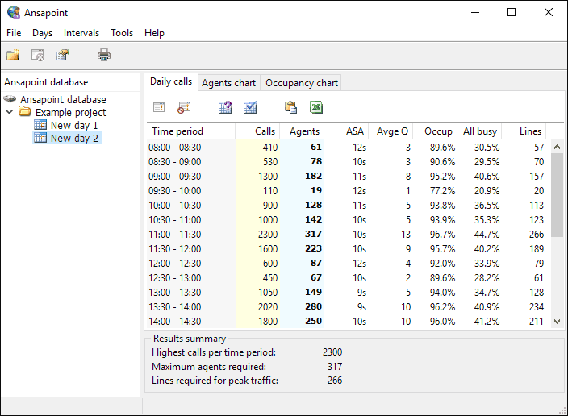The image size is (568, 416).
Task: Click the remove interval icon with red circle
Action: (184, 107)
